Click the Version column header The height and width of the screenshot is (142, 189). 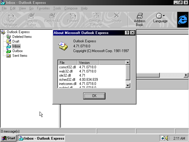click(x=88, y=62)
